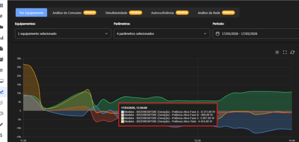Open the grid dashboard icon in sidebar
The height and width of the screenshot is (142, 299).
[1, 6]
